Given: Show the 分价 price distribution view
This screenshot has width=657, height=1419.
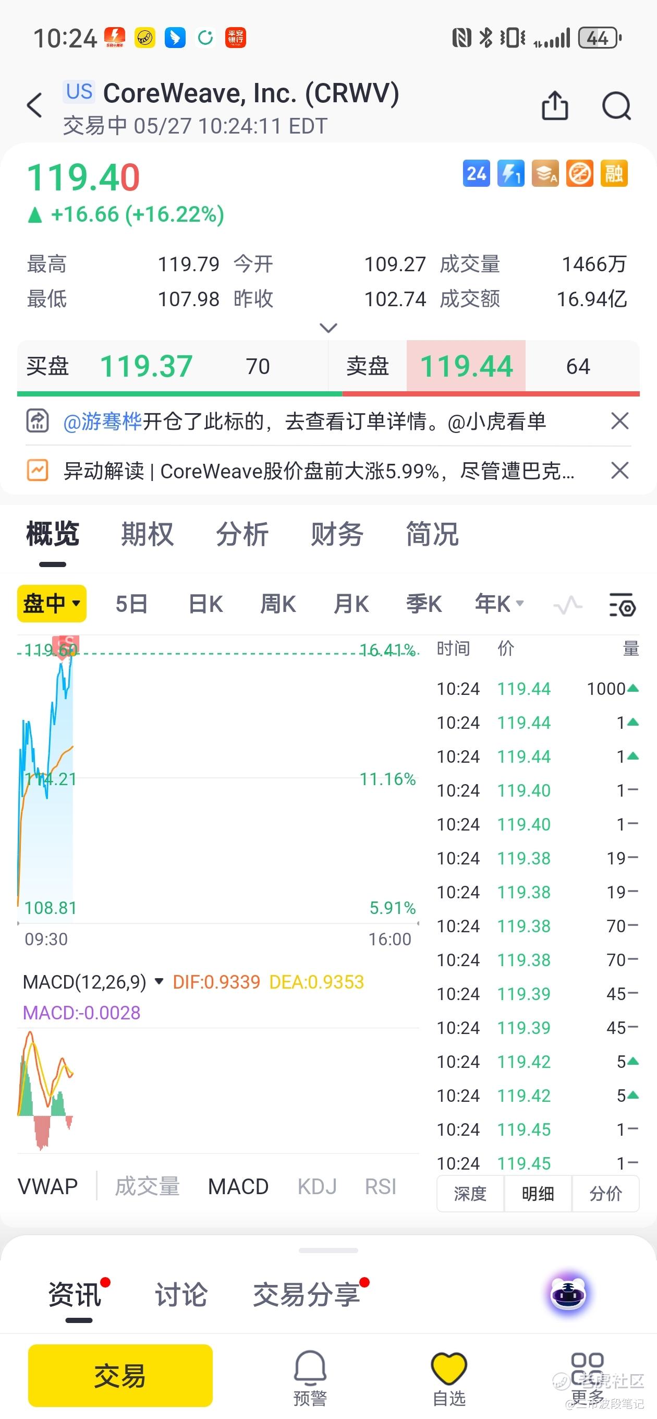Looking at the screenshot, I should 606,1194.
